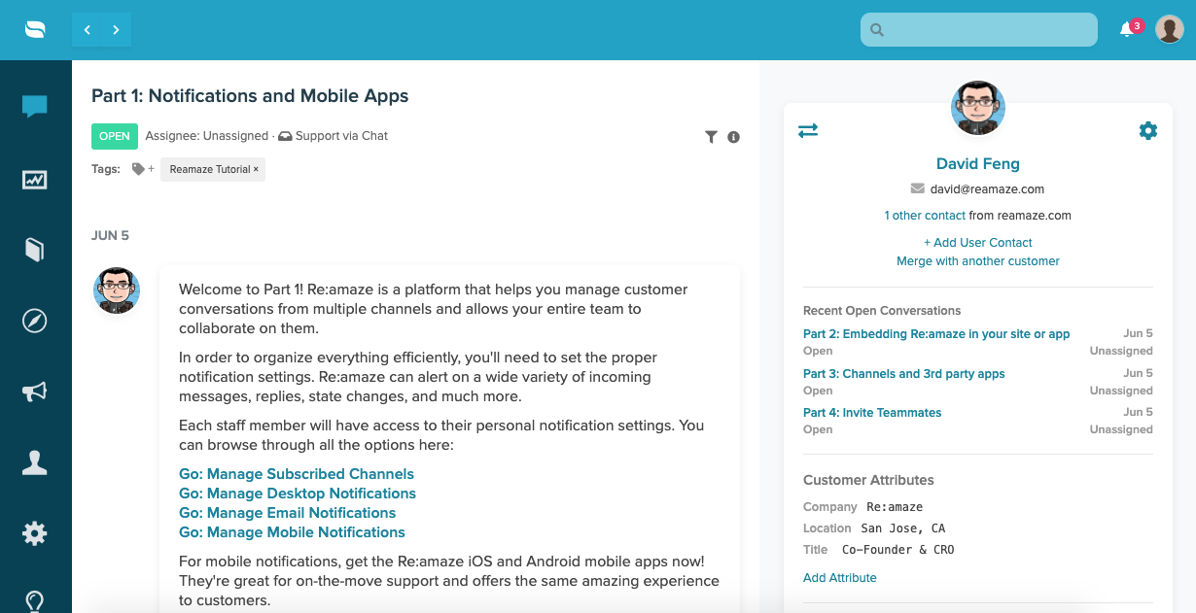Click 1 other contact link
The width and height of the screenshot is (1196, 613).
(925, 216)
